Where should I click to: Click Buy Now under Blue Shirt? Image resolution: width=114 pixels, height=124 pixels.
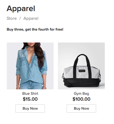(30, 109)
